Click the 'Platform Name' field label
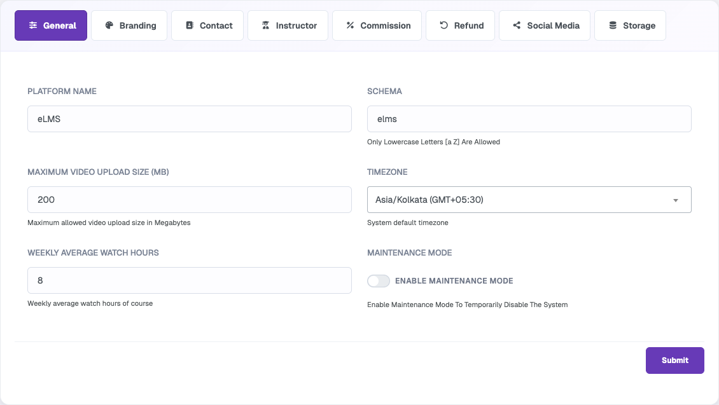This screenshot has width=719, height=405. 62,91
